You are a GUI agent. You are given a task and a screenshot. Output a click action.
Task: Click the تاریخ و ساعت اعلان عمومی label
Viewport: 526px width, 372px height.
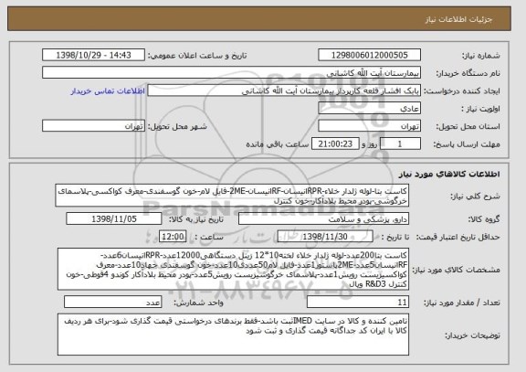197,56
